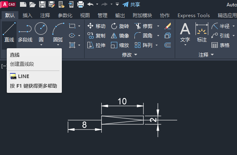
Task: Click the Ellipse draw icon
Action: (x=72, y=35)
